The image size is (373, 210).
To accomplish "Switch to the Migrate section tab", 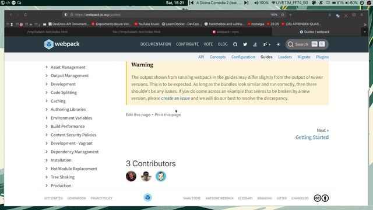I will click(x=304, y=57).
